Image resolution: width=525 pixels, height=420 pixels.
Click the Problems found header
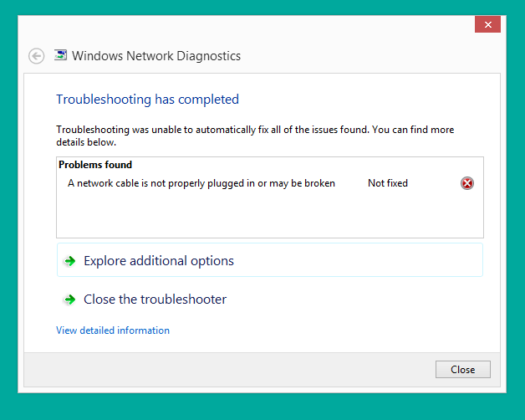95,165
